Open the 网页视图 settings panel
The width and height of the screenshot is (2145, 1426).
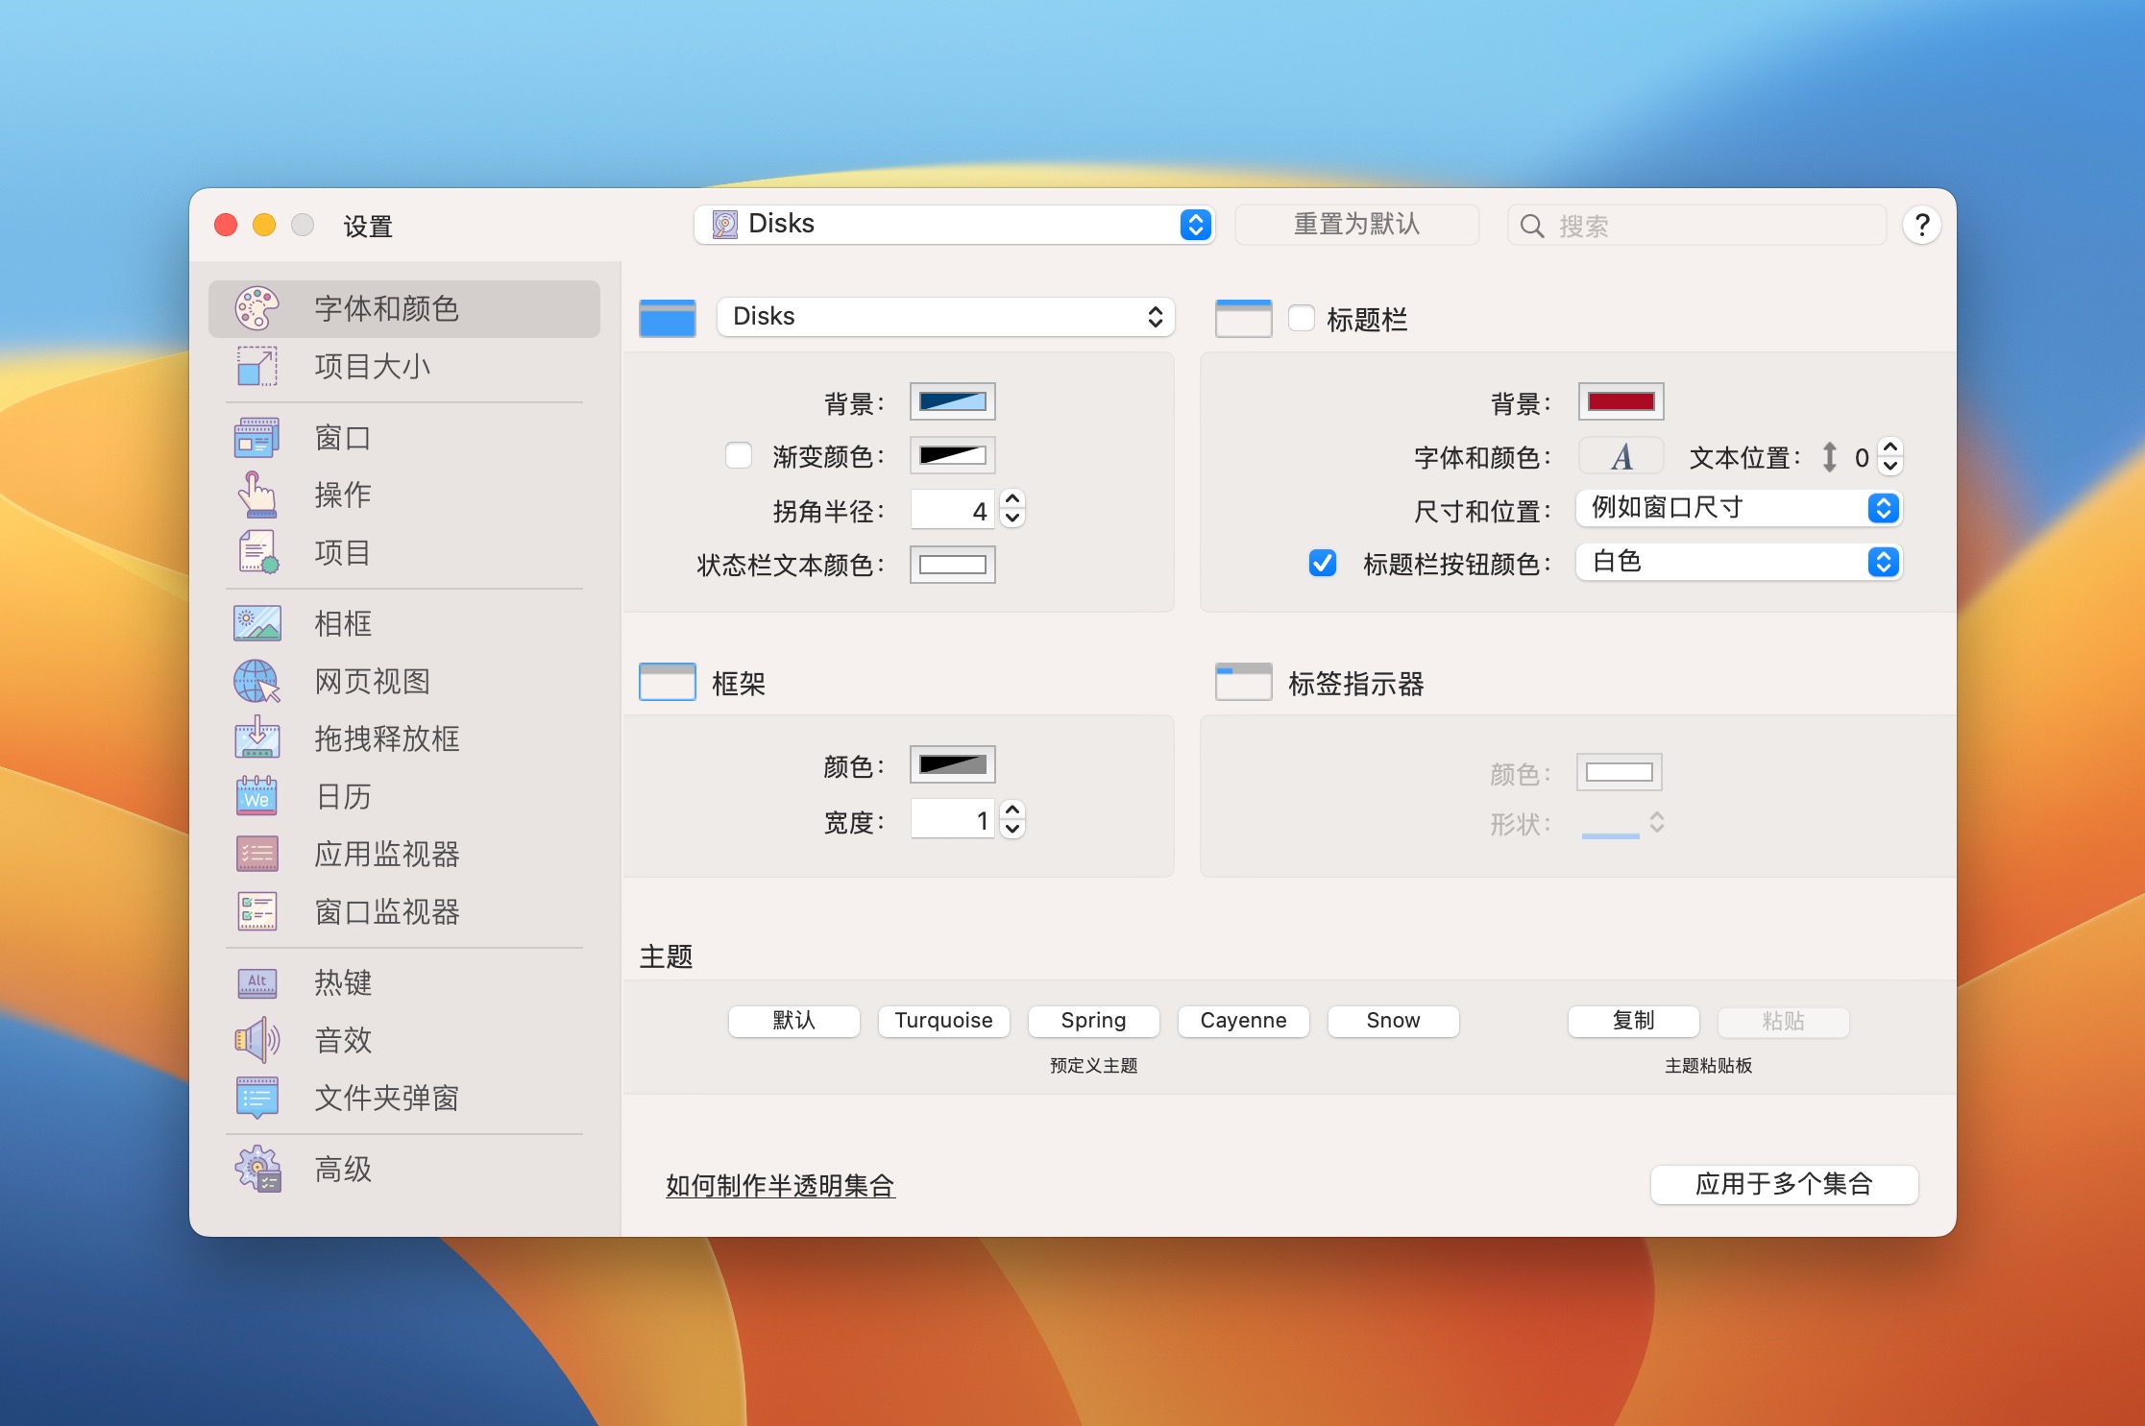coord(374,681)
